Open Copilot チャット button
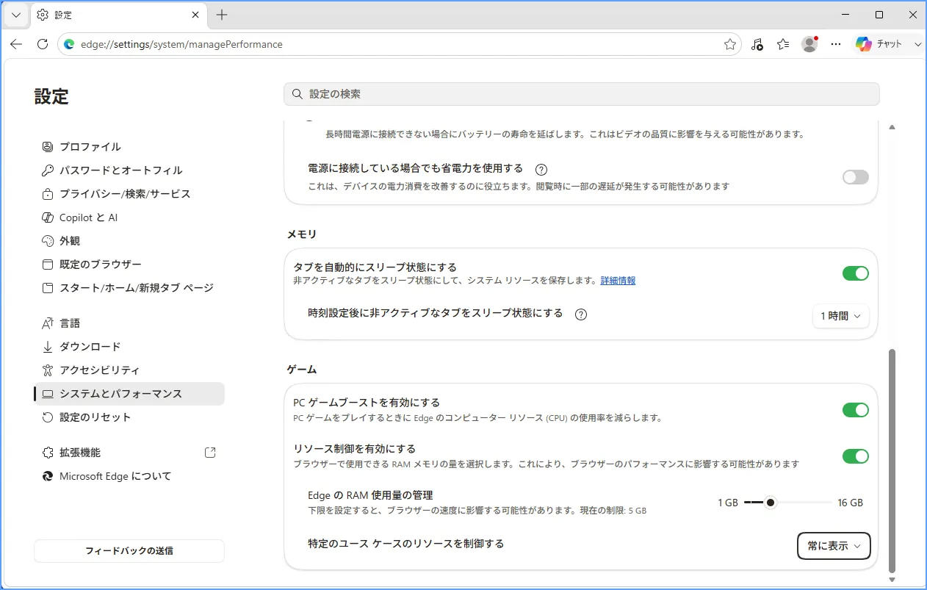This screenshot has width=927, height=590. (879, 44)
